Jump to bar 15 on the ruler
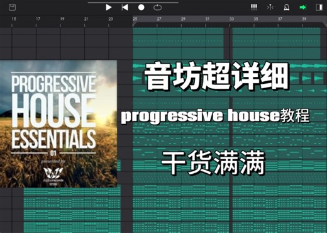 click(14, 19)
